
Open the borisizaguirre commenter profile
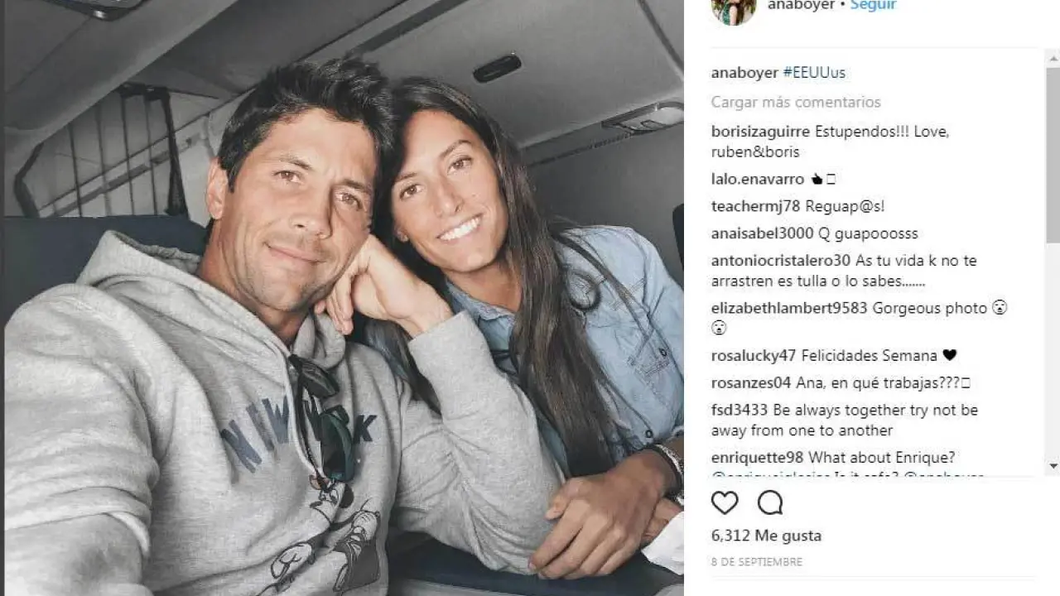[x=760, y=132]
